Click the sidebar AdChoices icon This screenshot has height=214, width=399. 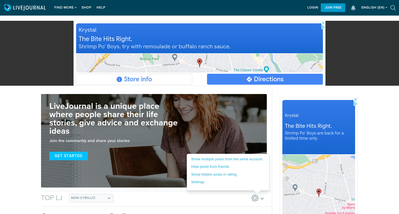coord(356,104)
